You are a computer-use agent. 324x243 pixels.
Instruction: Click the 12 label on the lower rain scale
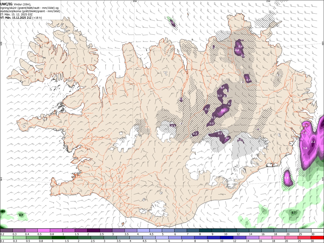(x=234, y=241)
